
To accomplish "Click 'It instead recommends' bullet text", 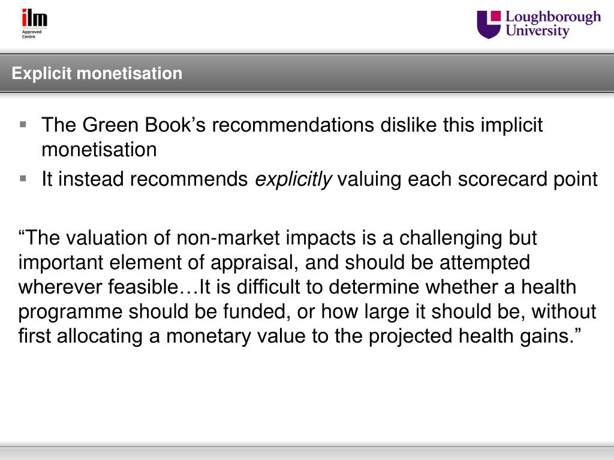I will click(145, 178).
